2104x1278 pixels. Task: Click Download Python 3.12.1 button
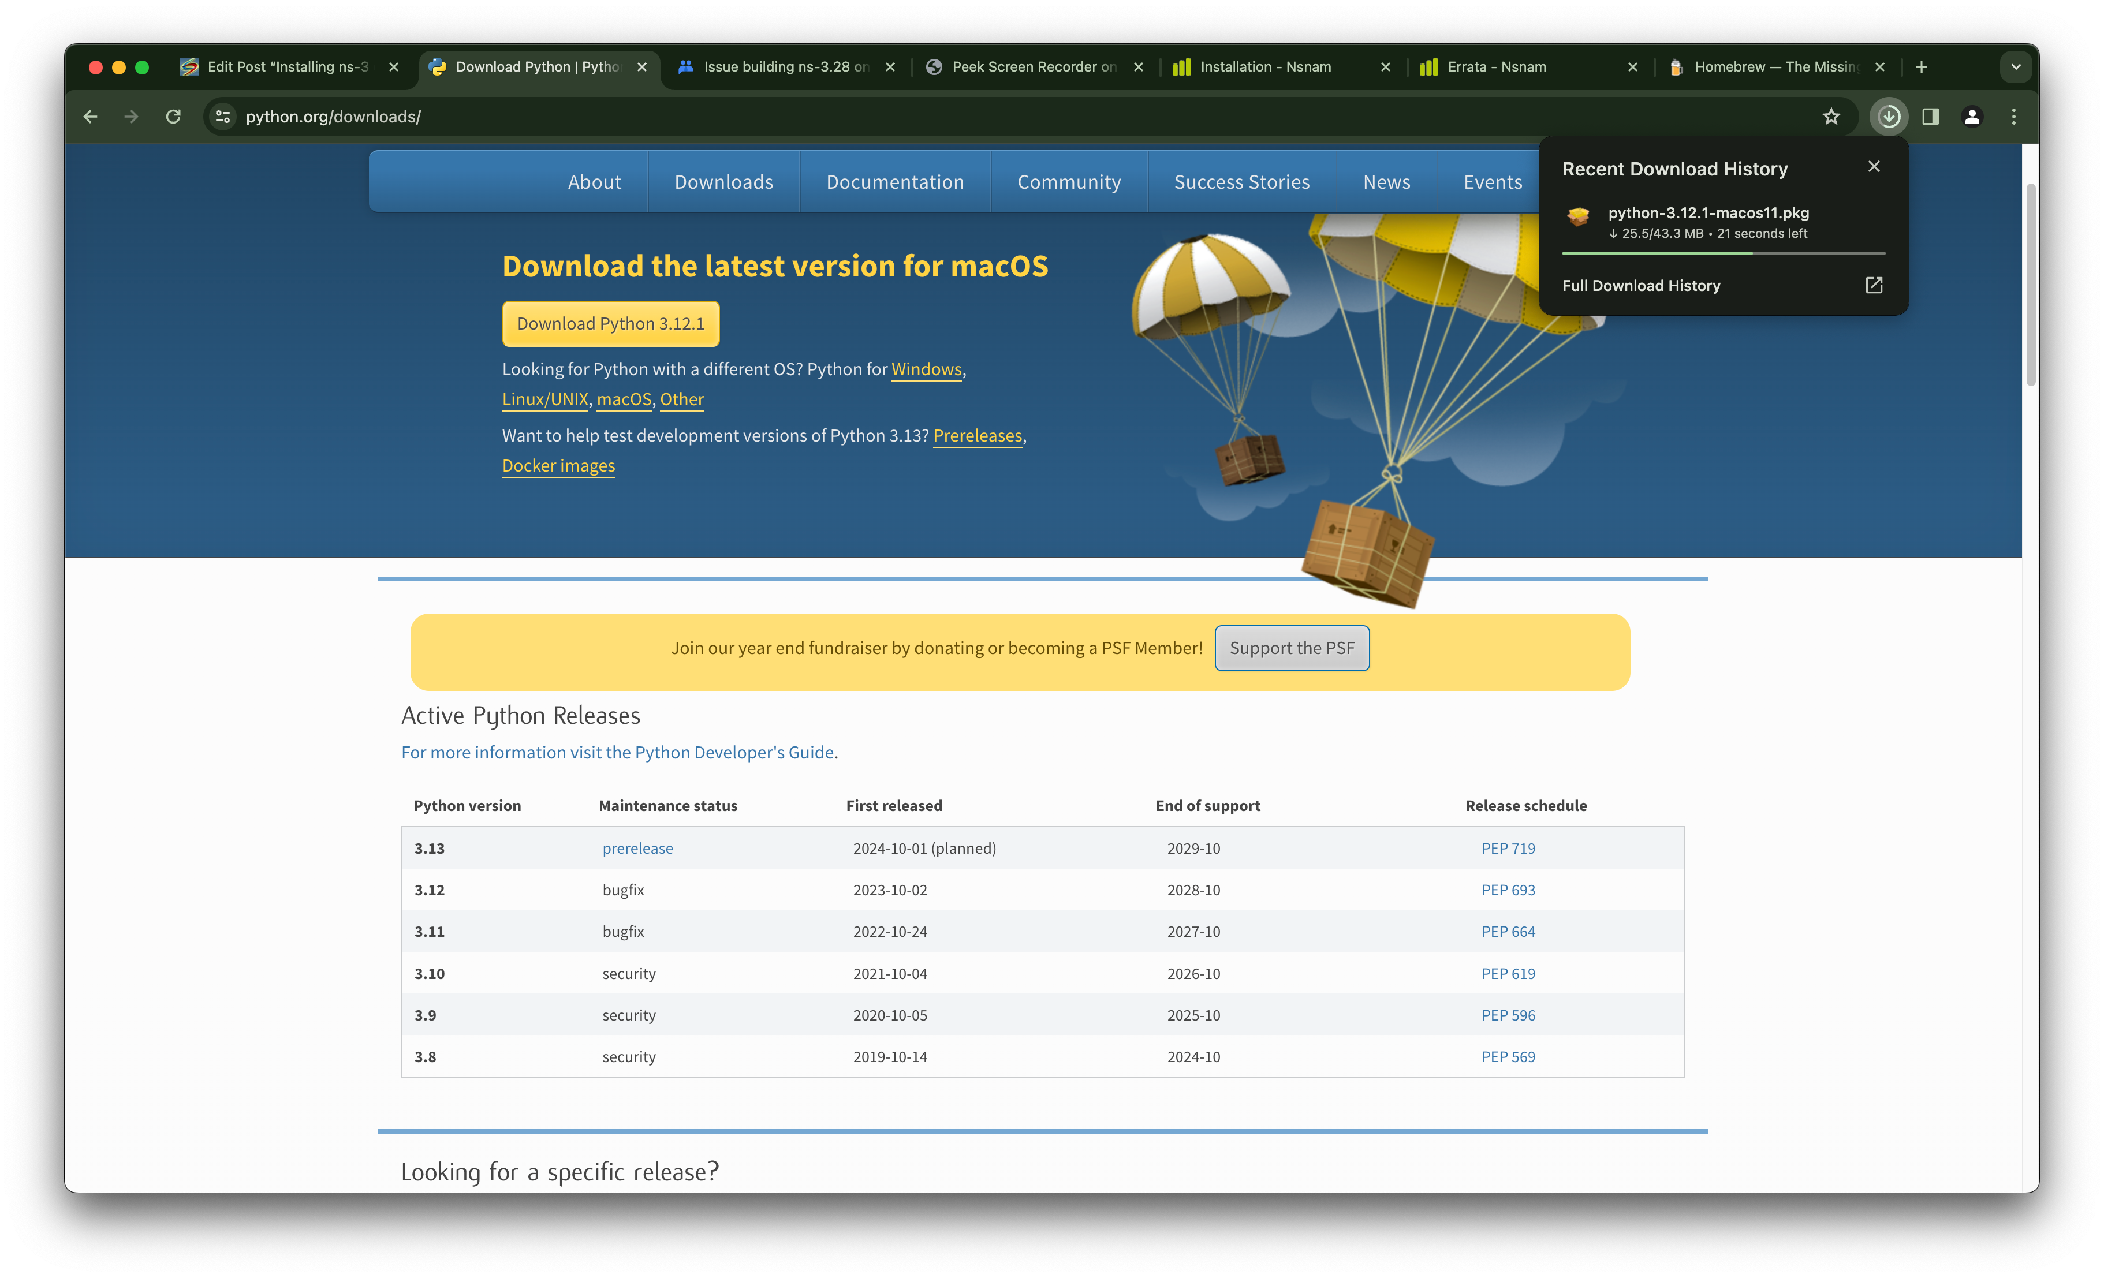[610, 324]
